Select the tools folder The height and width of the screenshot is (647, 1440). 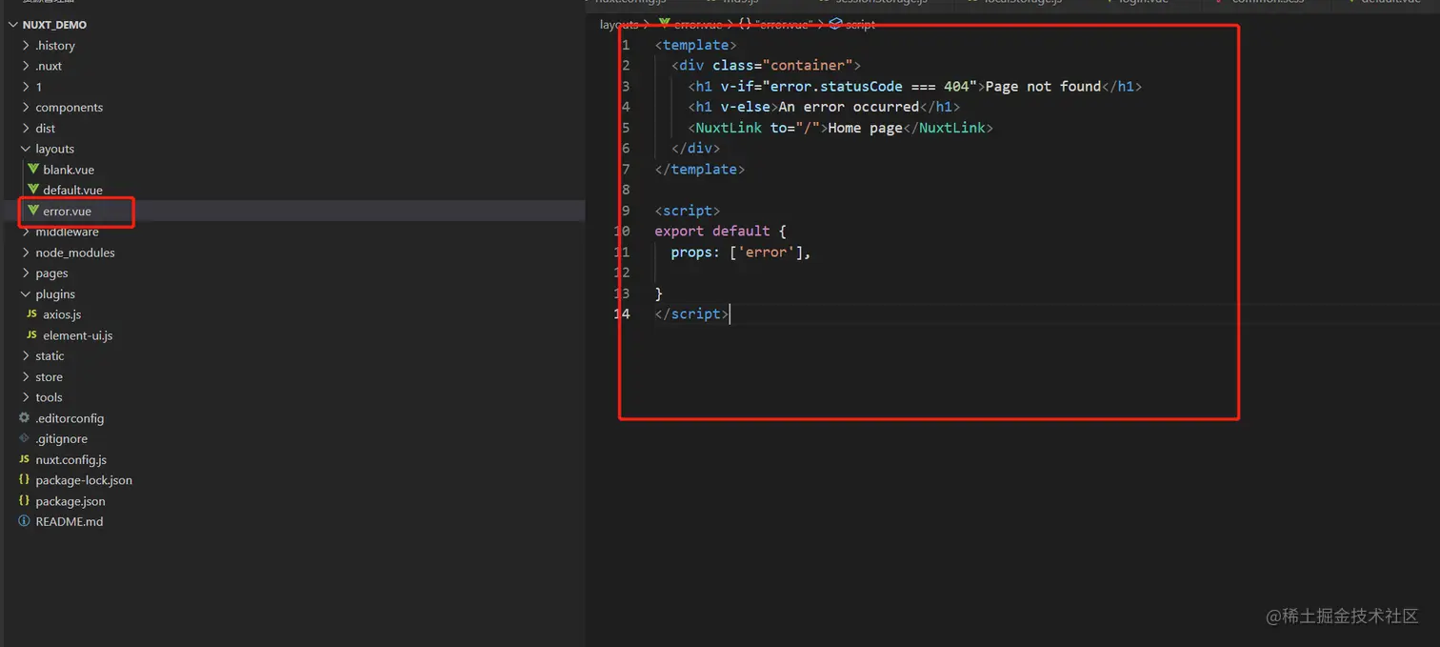(x=49, y=397)
